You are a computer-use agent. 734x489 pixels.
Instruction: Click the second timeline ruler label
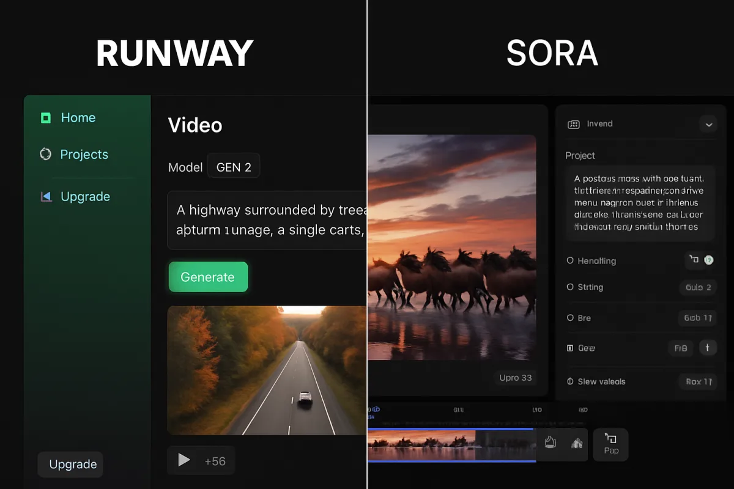point(458,410)
